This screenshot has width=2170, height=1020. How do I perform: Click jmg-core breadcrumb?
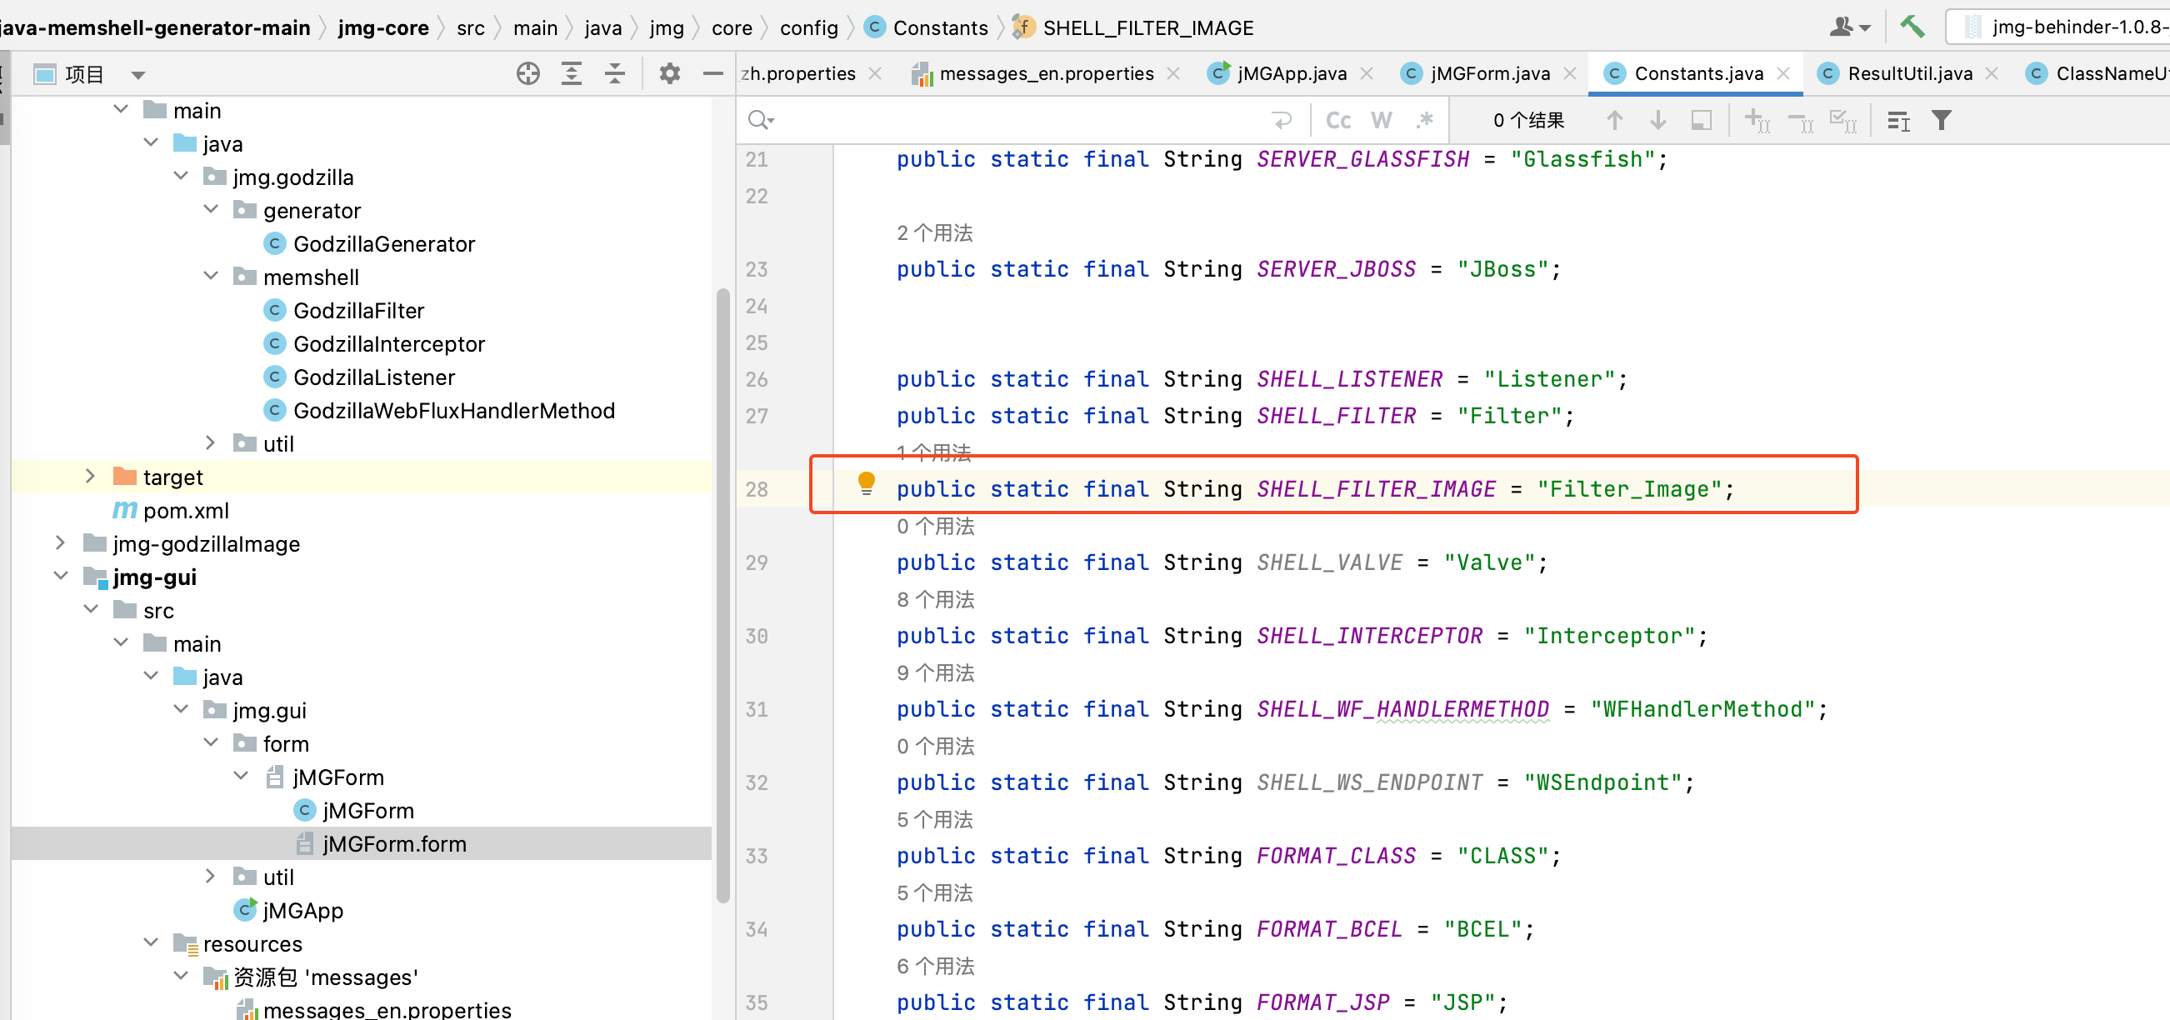(383, 27)
